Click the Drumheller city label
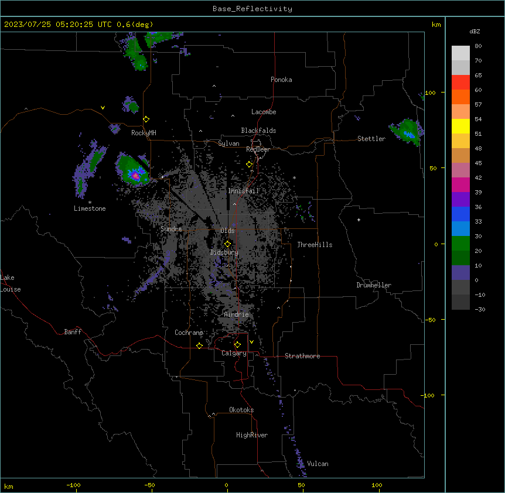Image resolution: width=505 pixels, height=493 pixels. pos(374,285)
